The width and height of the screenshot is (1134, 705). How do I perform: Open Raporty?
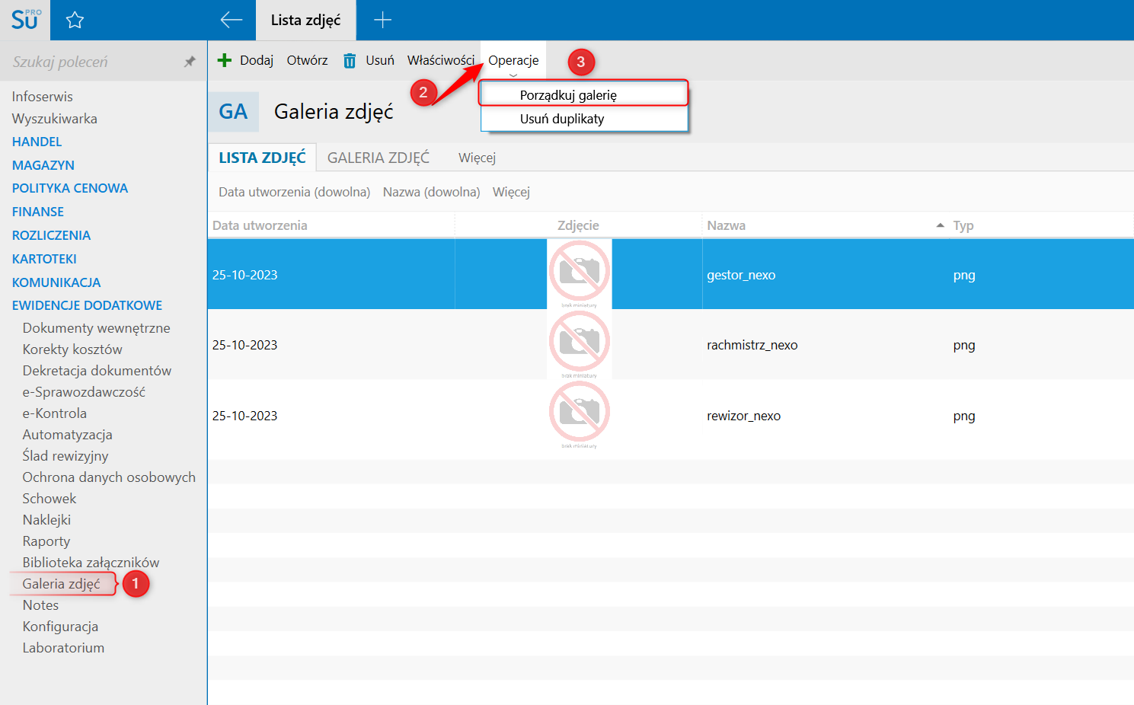coord(46,541)
